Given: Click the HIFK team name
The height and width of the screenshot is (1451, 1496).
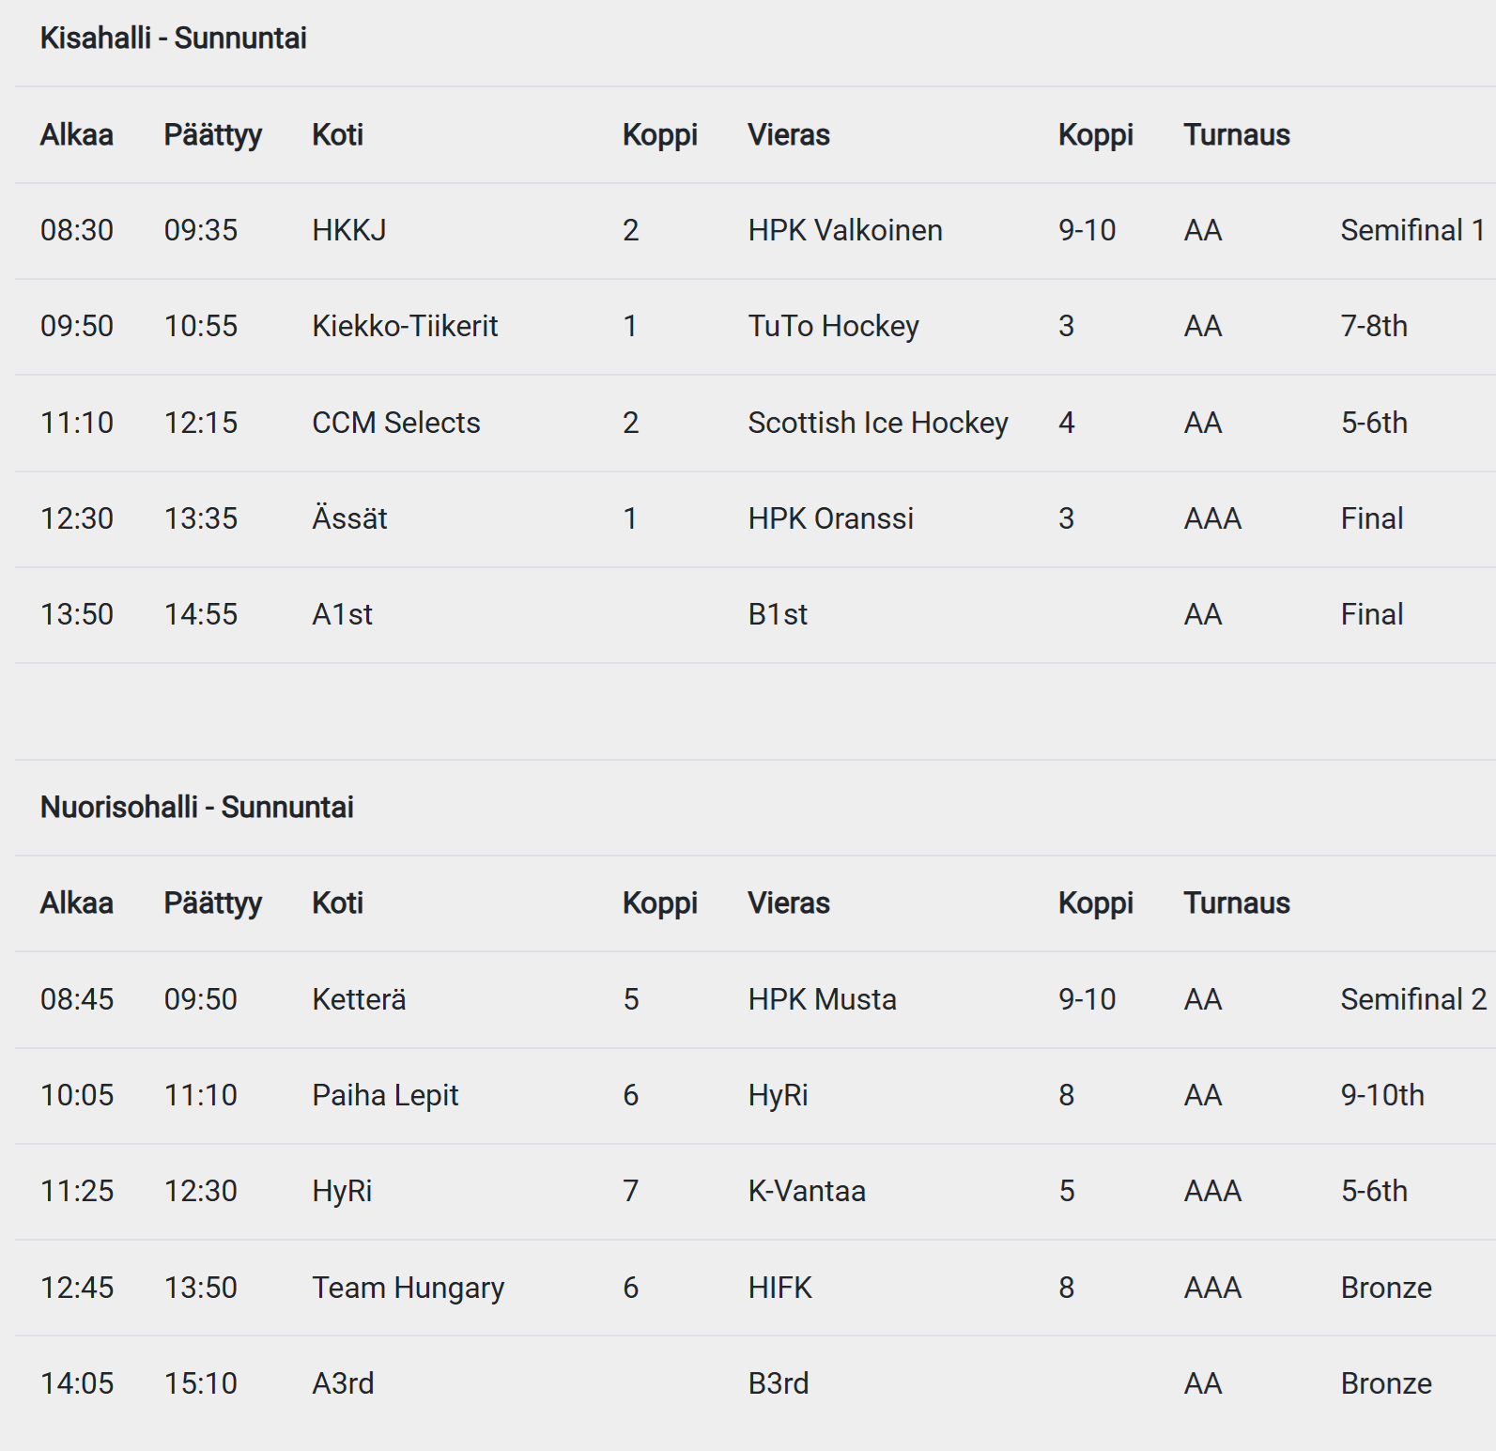Looking at the screenshot, I should tap(779, 1289).
